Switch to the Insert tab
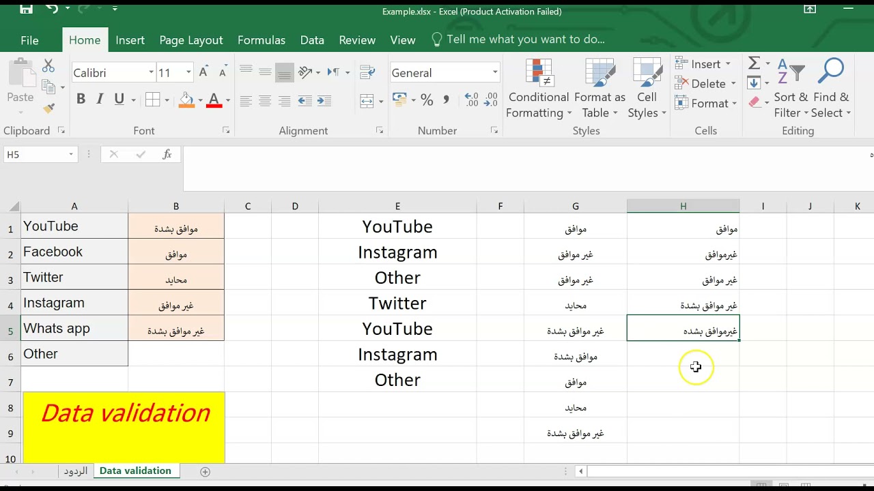The width and height of the screenshot is (874, 491). coord(130,40)
